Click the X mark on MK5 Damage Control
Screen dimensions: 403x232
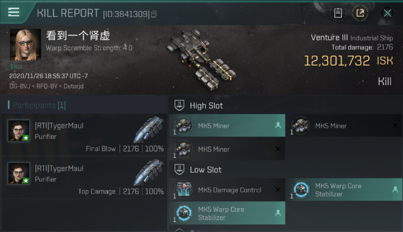pos(278,190)
